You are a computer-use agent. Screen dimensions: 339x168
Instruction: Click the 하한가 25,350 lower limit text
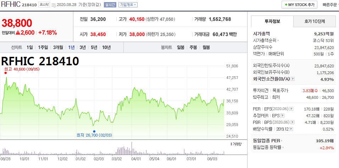click(161, 35)
